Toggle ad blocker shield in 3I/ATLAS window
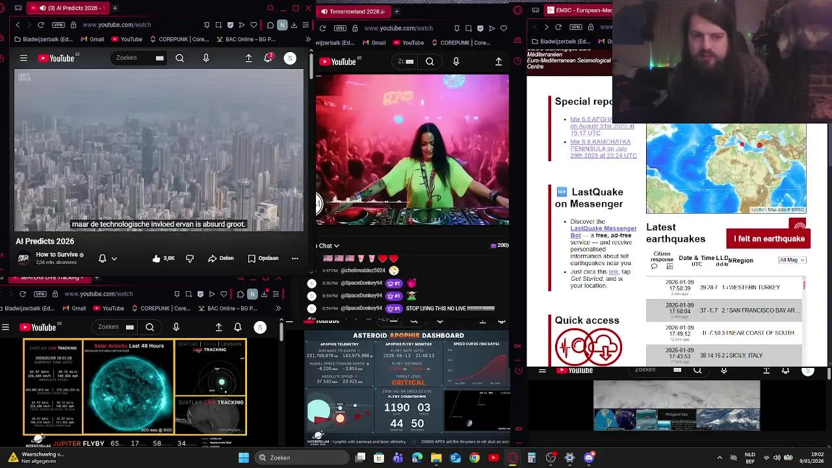Viewport: 832px width, 468px height. coord(200,294)
